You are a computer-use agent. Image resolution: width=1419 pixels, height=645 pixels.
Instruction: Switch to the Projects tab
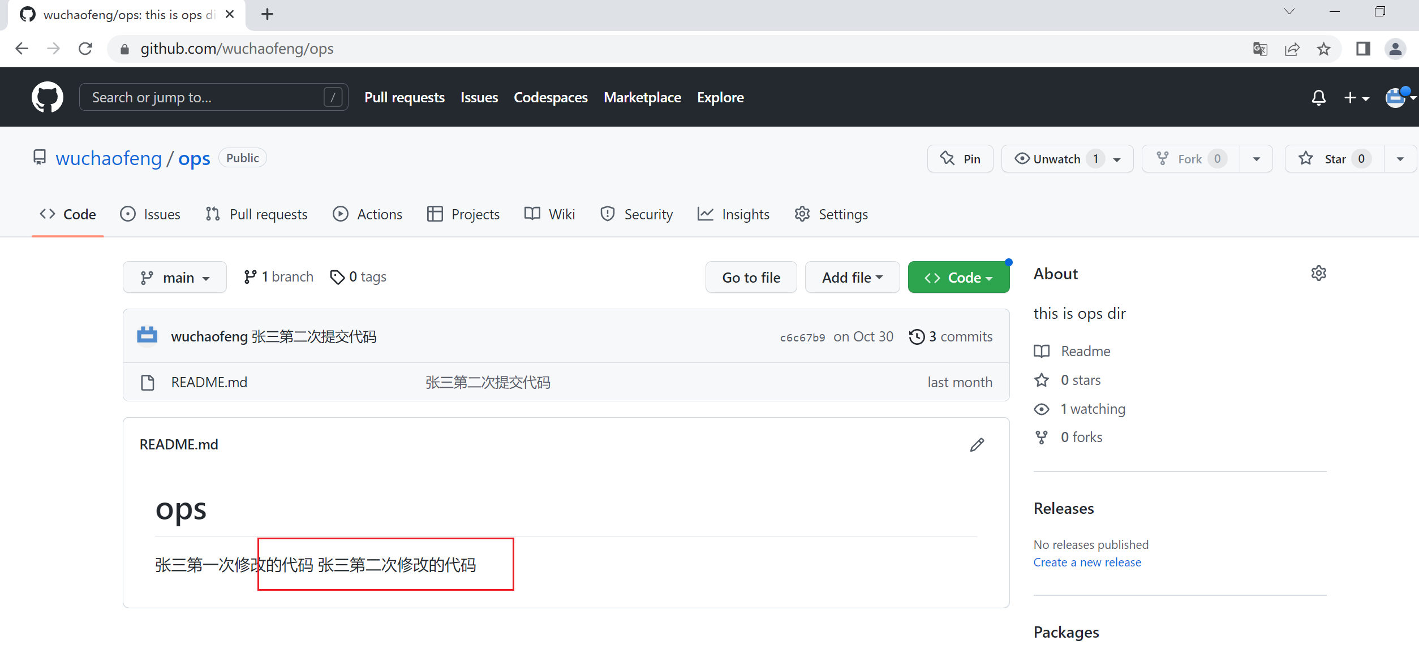click(463, 214)
